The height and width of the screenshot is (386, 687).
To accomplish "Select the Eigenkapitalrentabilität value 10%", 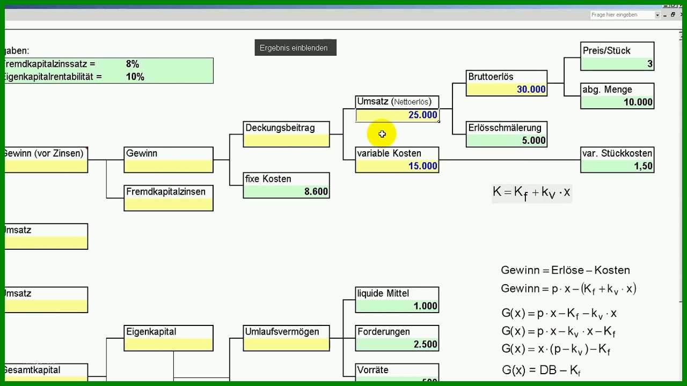I will coord(135,77).
